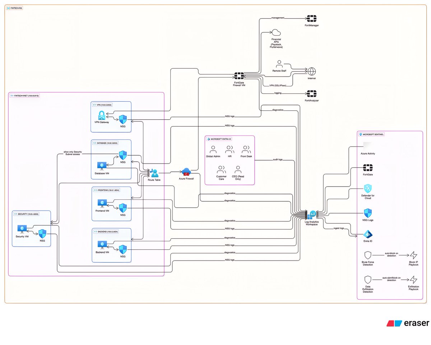Click the NSG shield in SECURITY subnet
Screen dimensions: 431x345
[x=42, y=234]
